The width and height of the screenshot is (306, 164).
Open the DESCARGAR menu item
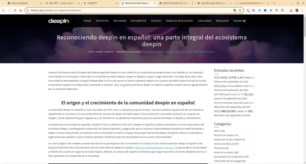point(120,21)
